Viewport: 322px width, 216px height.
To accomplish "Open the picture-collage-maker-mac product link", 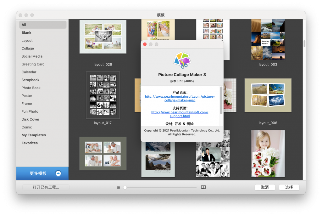I will (x=180, y=98).
